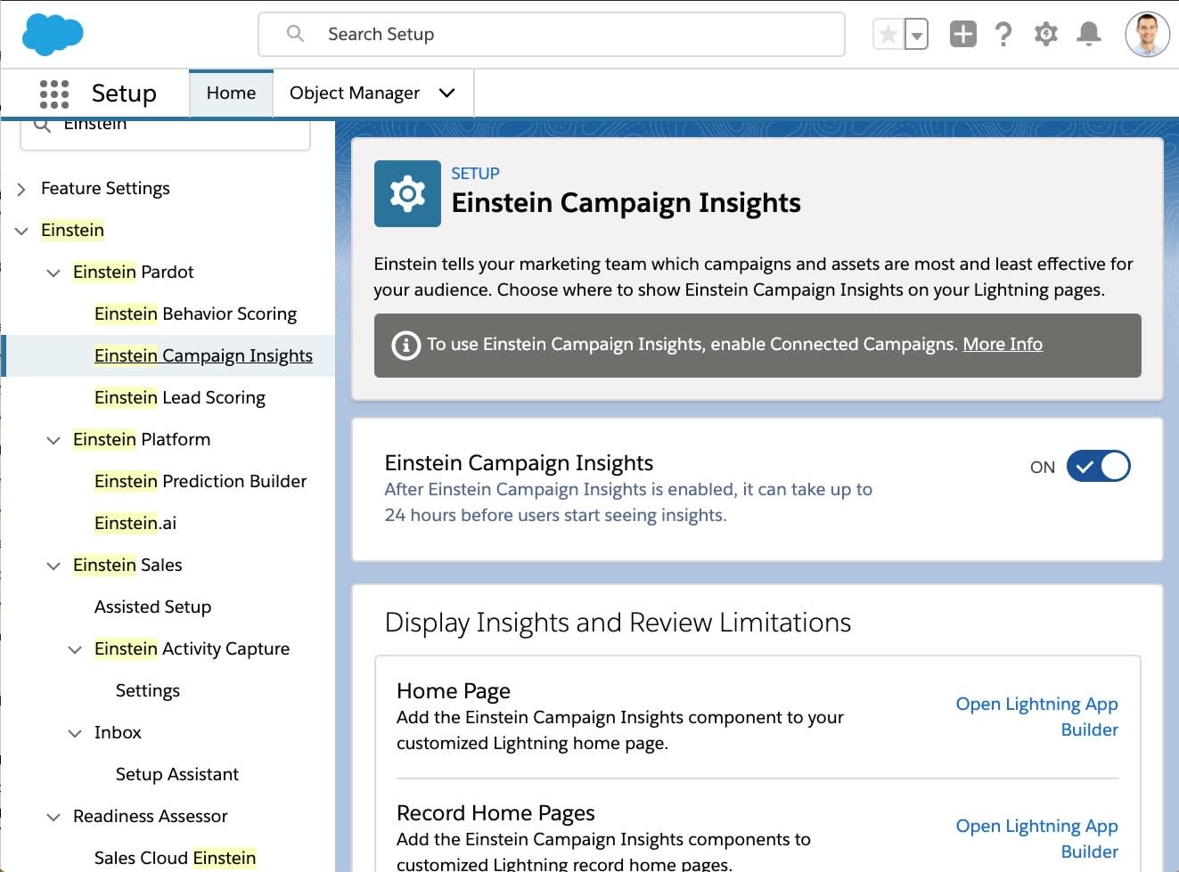This screenshot has height=872, width=1179.
Task: Click the Record Home Pages section title
Action: pyautogui.click(x=495, y=812)
